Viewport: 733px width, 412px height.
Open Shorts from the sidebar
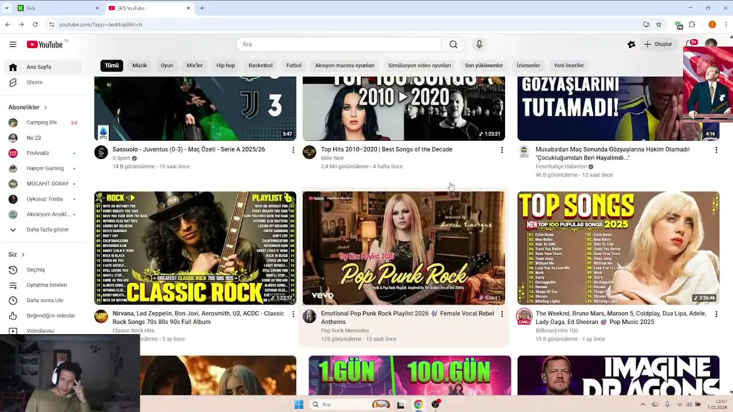[x=34, y=82]
